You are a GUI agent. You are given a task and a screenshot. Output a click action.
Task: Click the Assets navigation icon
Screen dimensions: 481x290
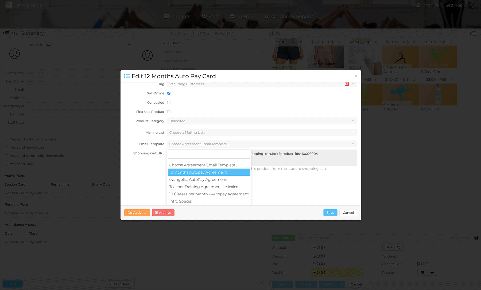pos(232,16)
